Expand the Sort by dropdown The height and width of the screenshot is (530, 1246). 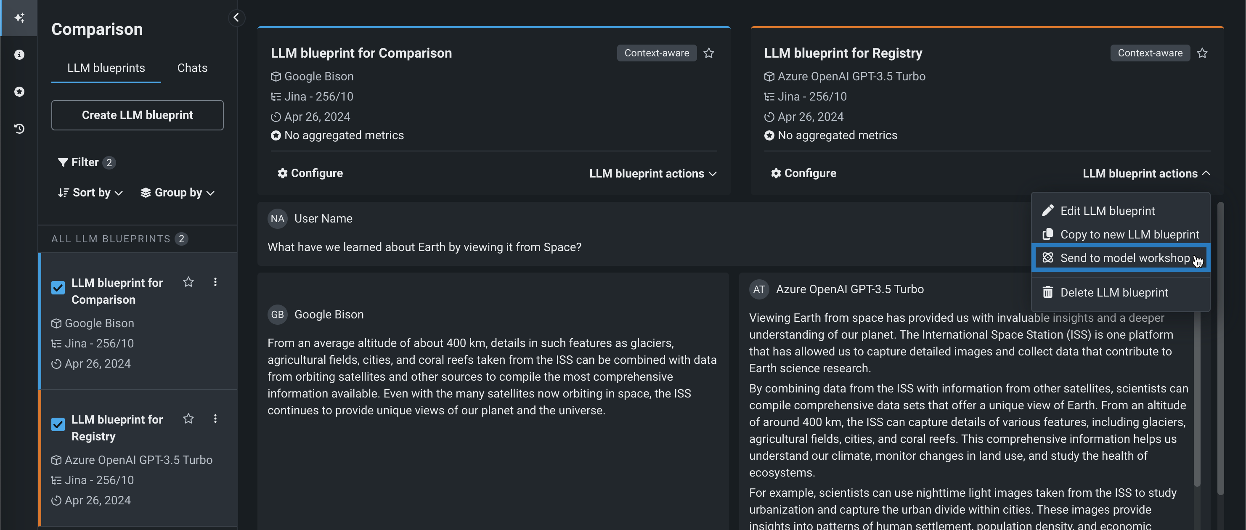click(x=90, y=193)
